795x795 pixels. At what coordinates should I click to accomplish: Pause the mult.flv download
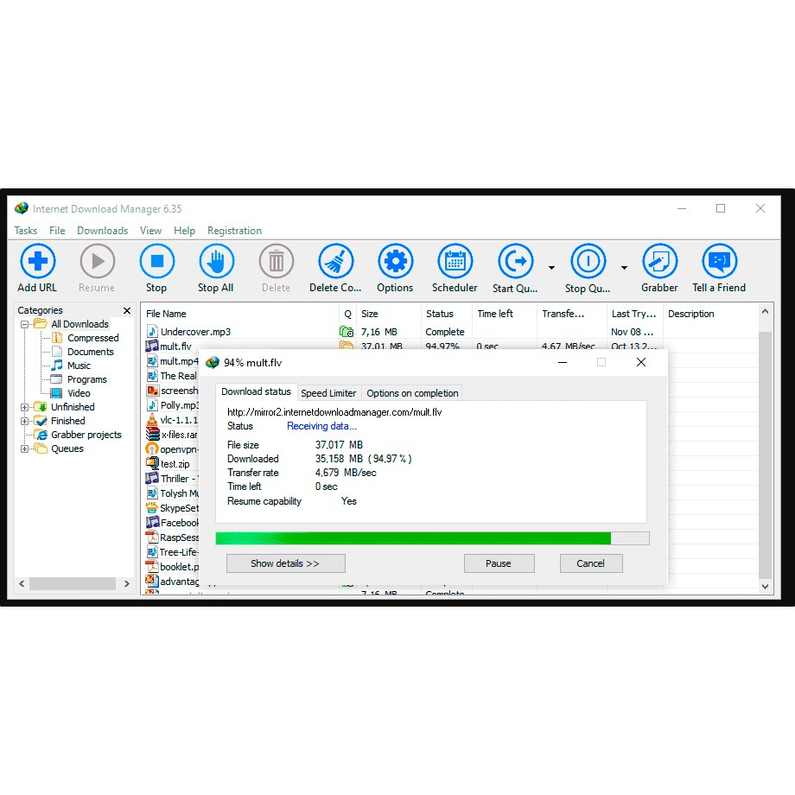point(499,563)
